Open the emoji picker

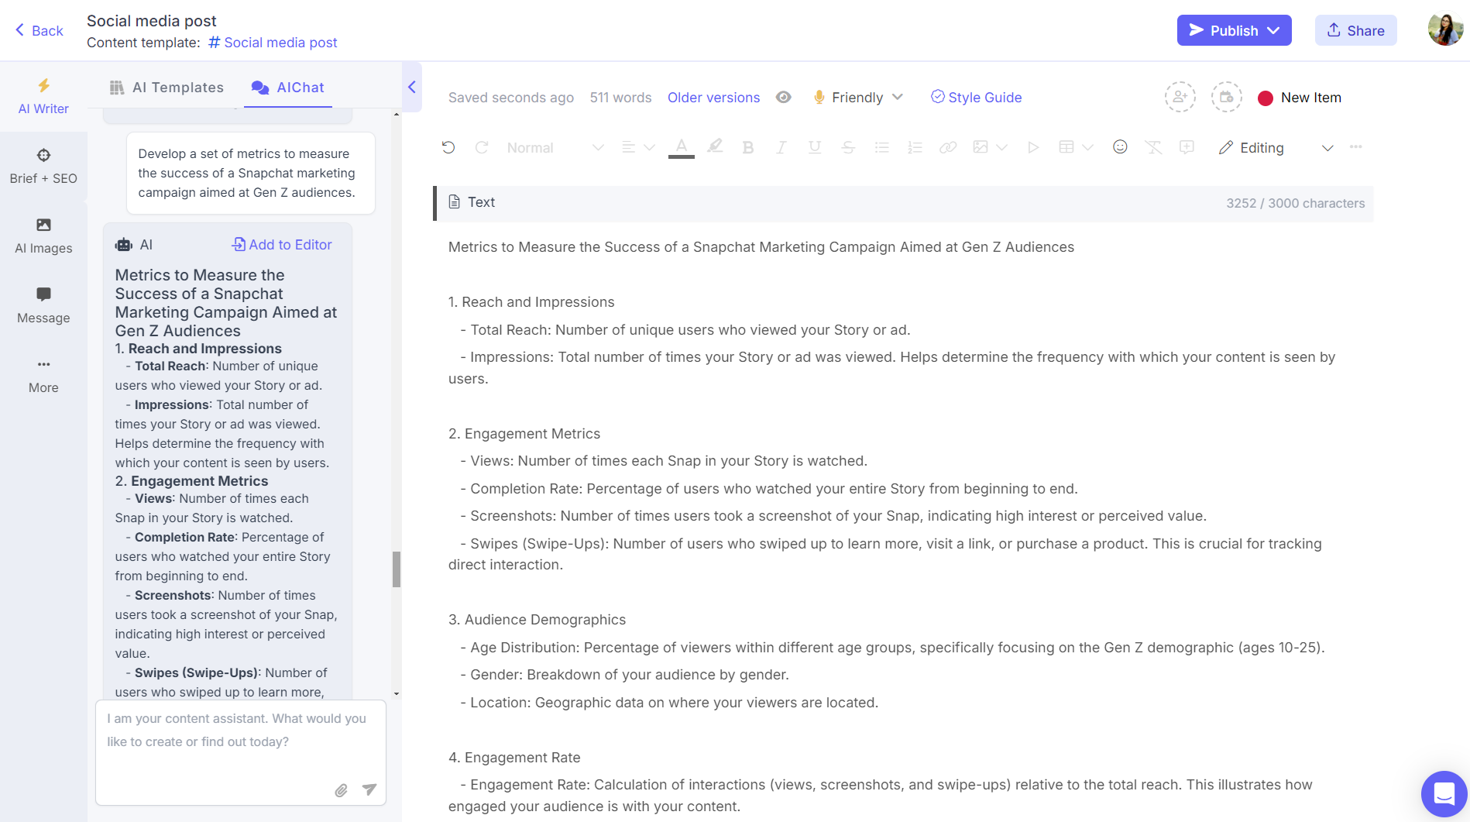pos(1120,146)
